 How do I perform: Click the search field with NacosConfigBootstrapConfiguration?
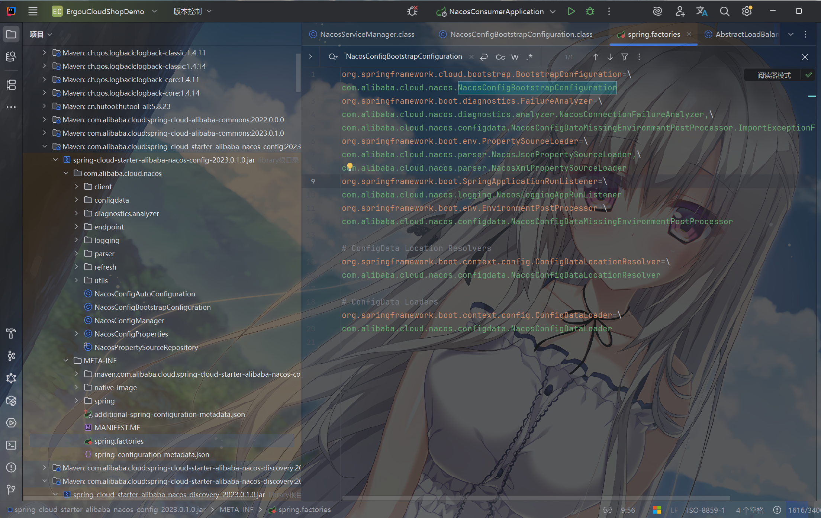(404, 57)
